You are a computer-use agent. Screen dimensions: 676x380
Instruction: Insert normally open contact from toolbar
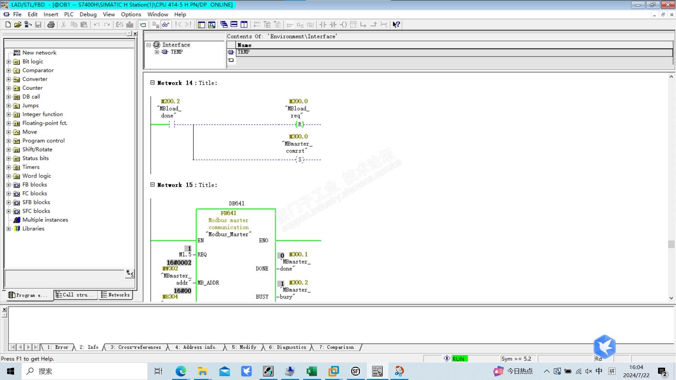[323, 25]
